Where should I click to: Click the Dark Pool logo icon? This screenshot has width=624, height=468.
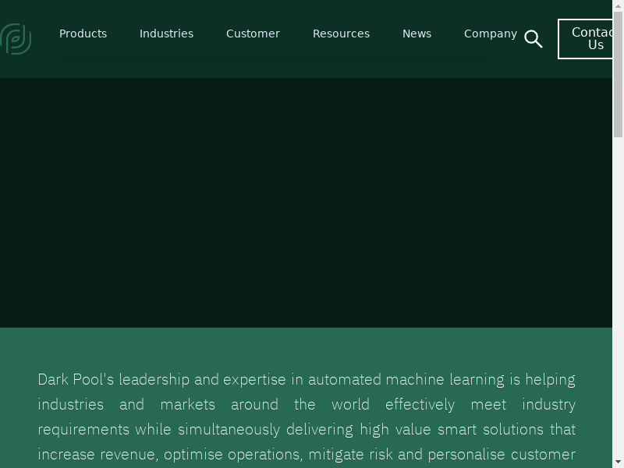[16, 39]
